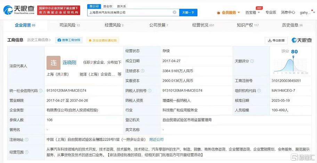Clear the search box with X icon
The height and width of the screenshot is (163, 317).
(x=174, y=12)
